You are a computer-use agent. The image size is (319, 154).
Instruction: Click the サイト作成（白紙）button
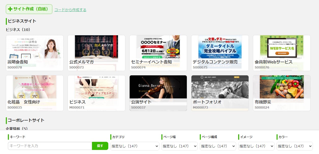click(29, 9)
